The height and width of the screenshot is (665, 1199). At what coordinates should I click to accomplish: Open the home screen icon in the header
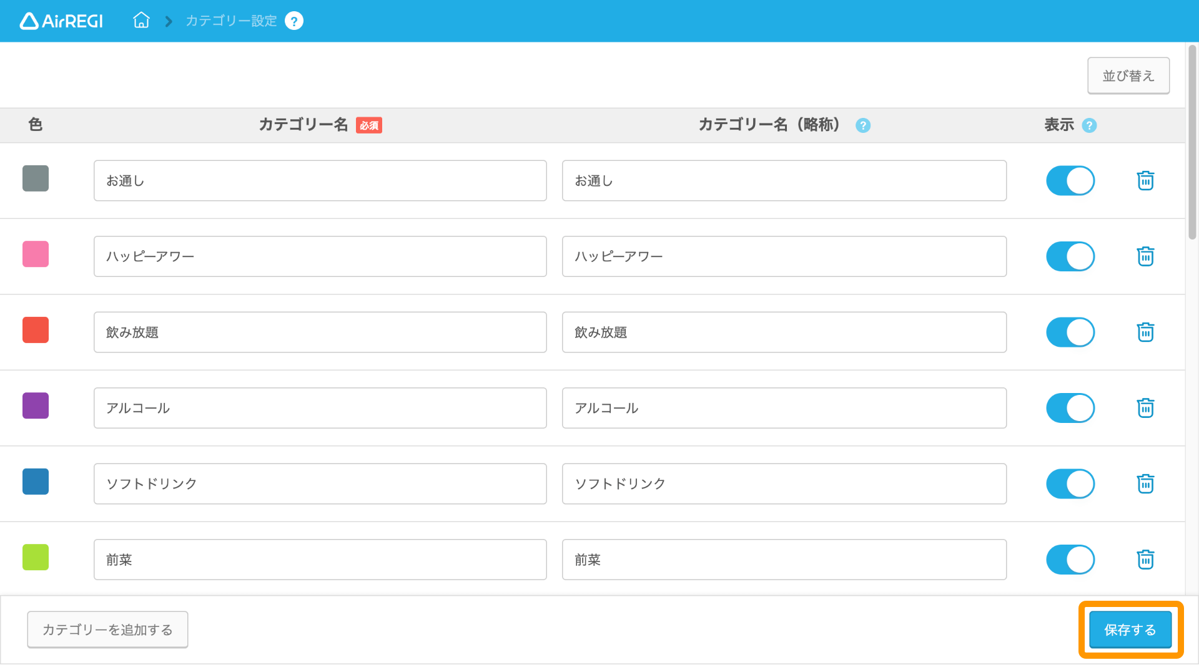click(x=141, y=20)
